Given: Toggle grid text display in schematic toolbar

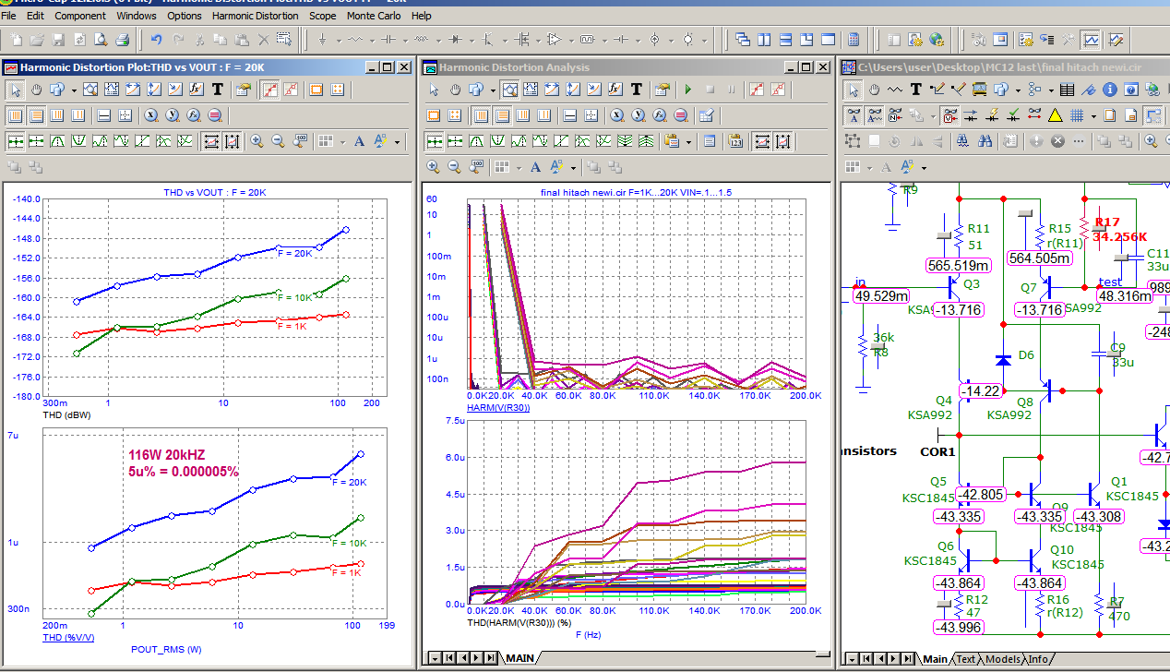Looking at the screenshot, I should [x=854, y=115].
